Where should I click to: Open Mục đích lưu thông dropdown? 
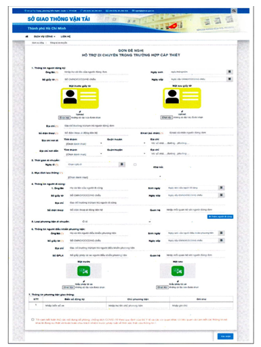pos(114,178)
